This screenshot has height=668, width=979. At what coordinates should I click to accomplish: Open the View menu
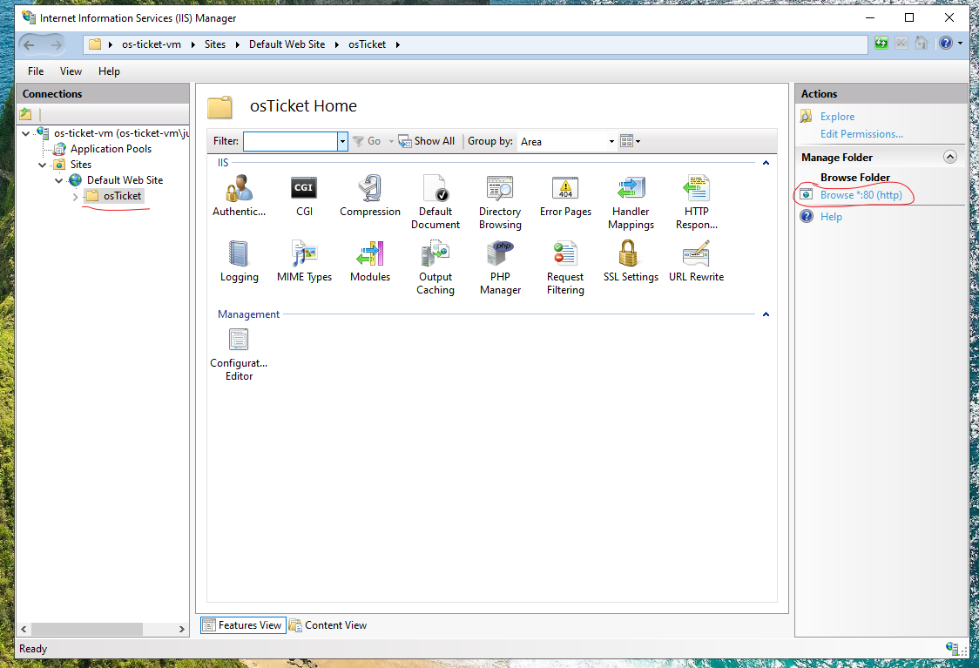point(71,71)
